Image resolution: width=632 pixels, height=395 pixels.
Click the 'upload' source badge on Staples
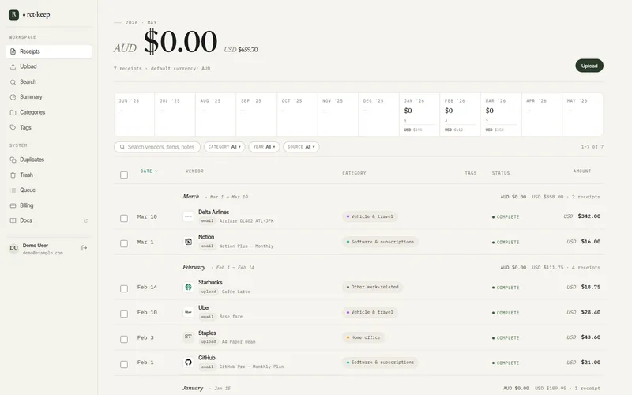209,342
